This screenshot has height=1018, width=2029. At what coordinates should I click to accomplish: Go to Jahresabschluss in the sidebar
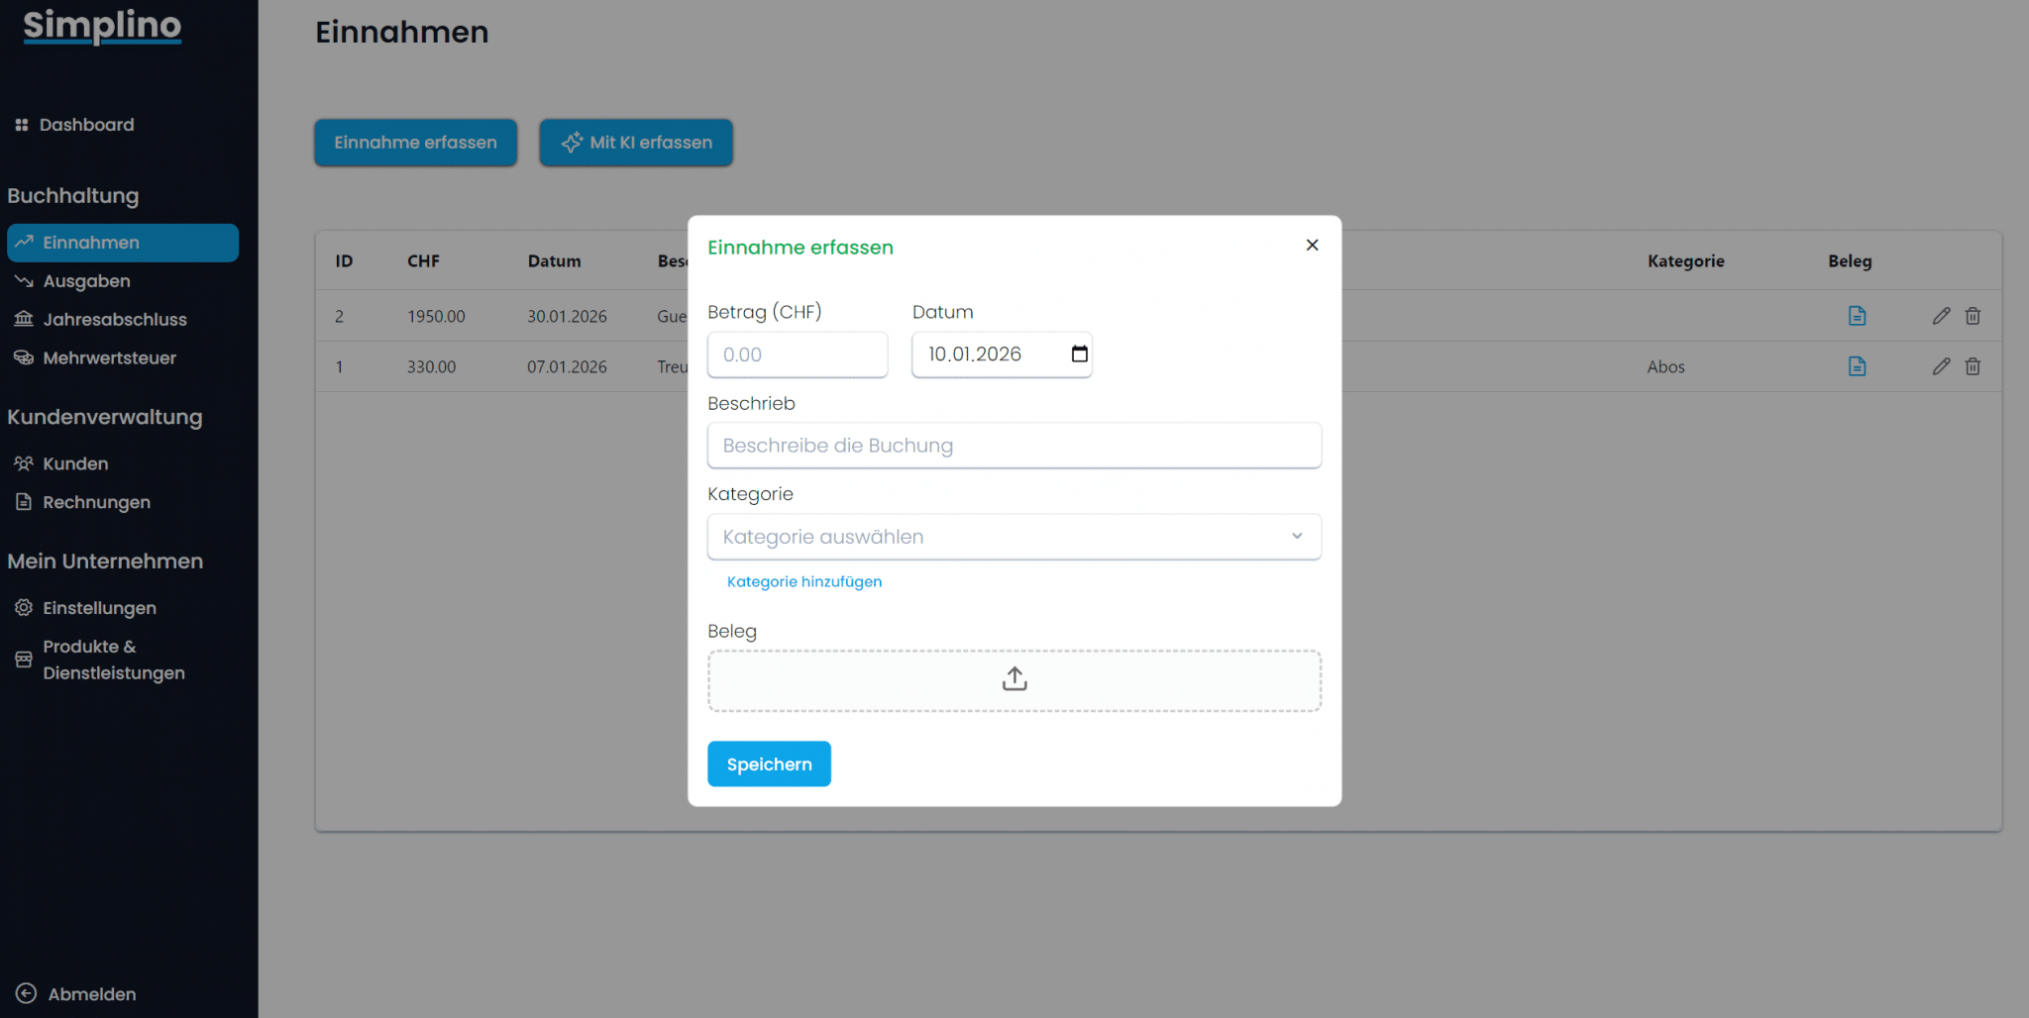pos(114,320)
